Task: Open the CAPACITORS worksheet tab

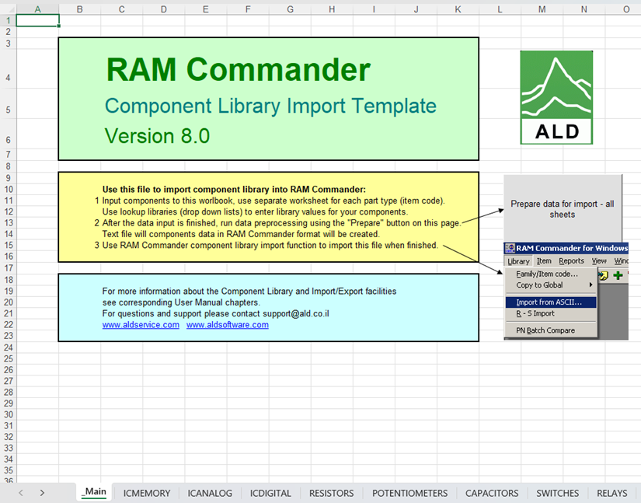Action: (491, 493)
